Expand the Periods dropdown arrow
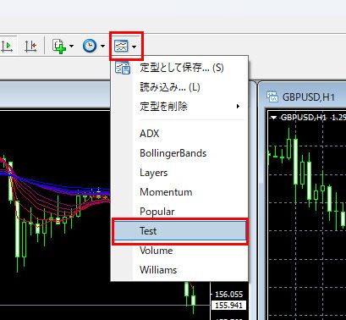346x320 pixels. click(x=102, y=46)
